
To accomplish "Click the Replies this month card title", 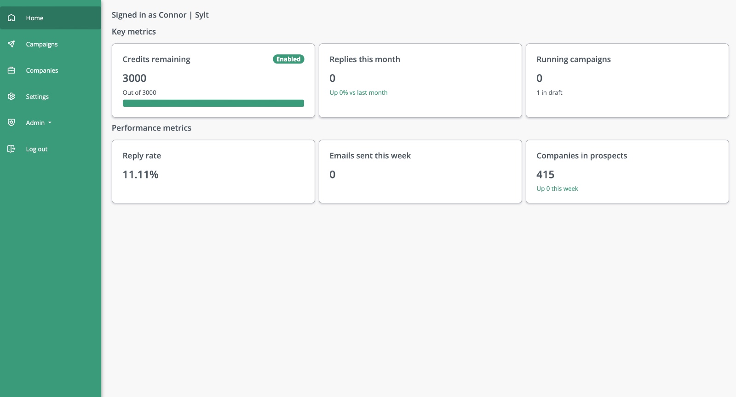I will click(x=365, y=59).
